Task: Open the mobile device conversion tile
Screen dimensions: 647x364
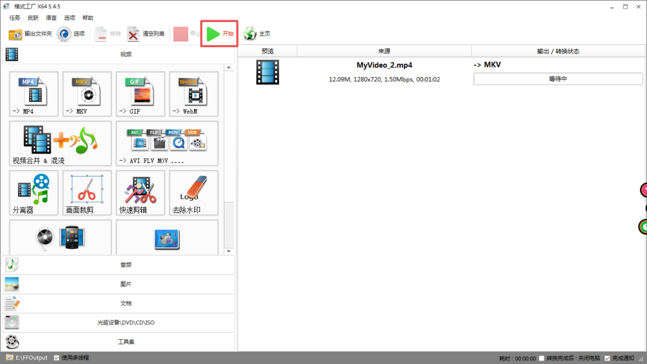Action: [61, 237]
